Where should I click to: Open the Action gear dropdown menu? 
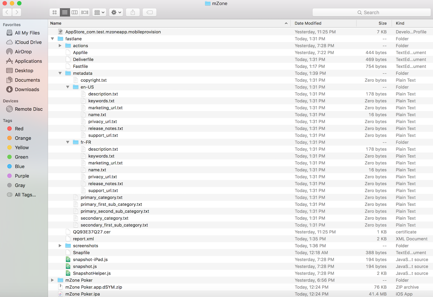tap(116, 12)
